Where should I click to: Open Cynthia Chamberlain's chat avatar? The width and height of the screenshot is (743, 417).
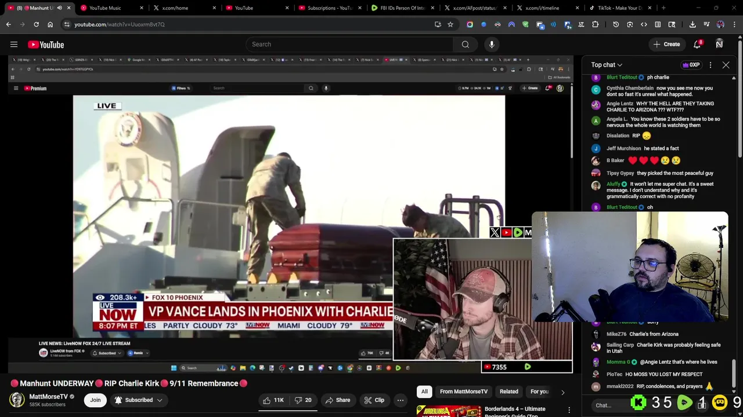596,90
